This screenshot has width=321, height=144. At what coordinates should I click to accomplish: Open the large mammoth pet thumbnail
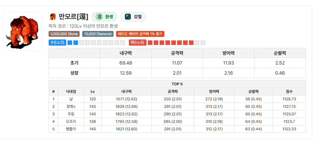(x=23, y=32)
